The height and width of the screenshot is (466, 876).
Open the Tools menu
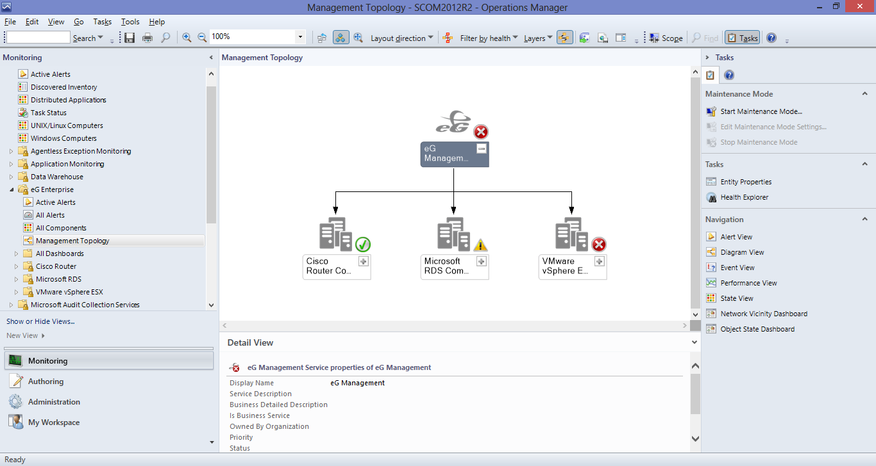pyautogui.click(x=130, y=22)
